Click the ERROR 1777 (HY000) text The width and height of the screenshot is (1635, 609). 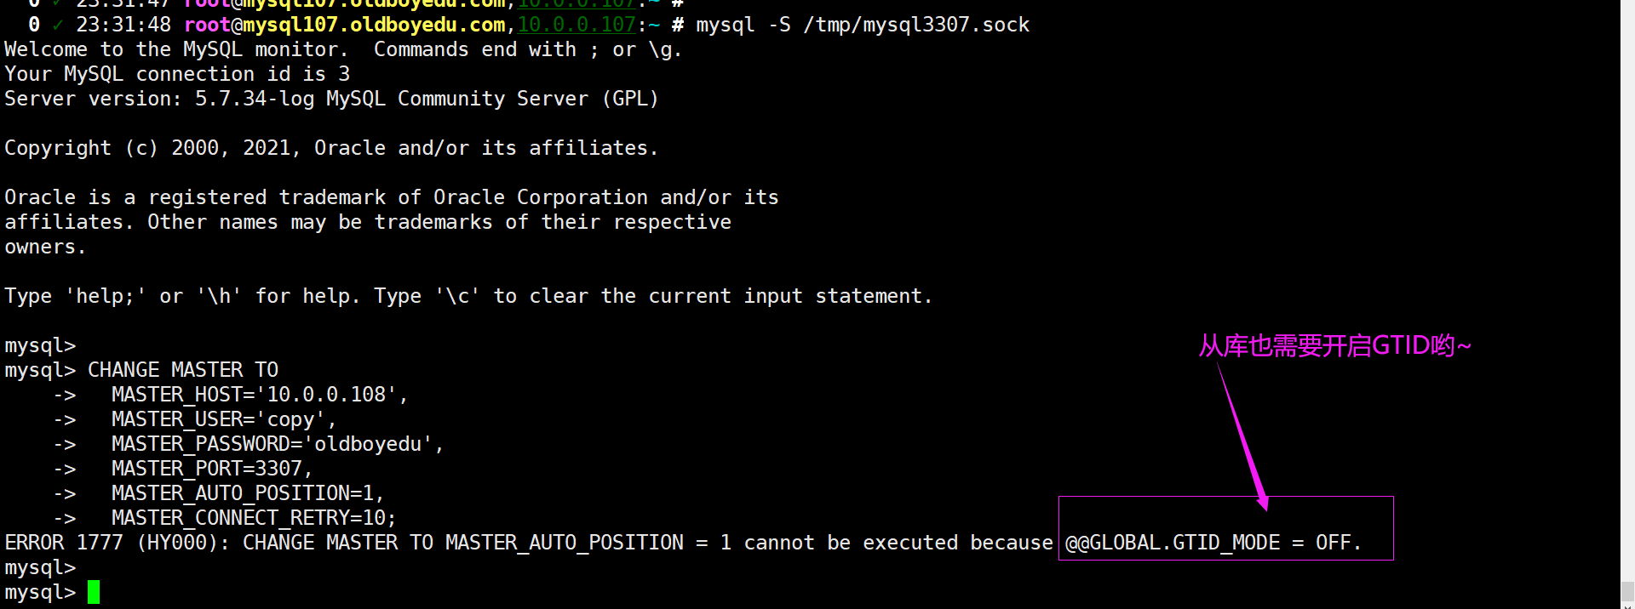point(116,543)
